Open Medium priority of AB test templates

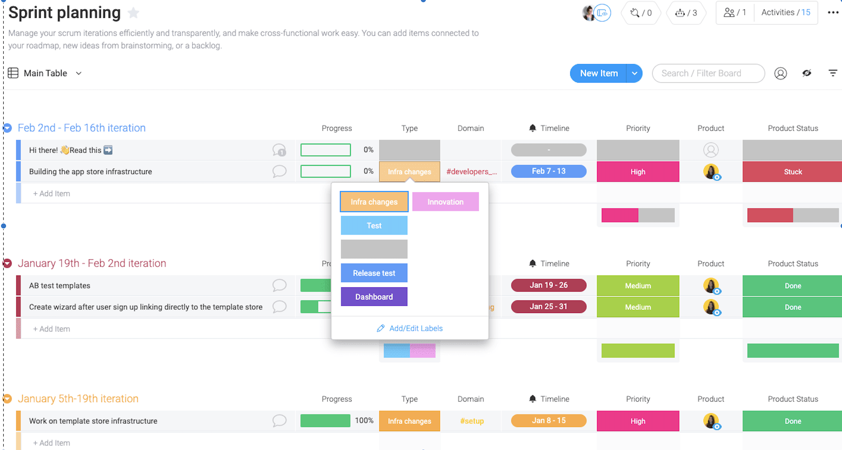coord(638,285)
